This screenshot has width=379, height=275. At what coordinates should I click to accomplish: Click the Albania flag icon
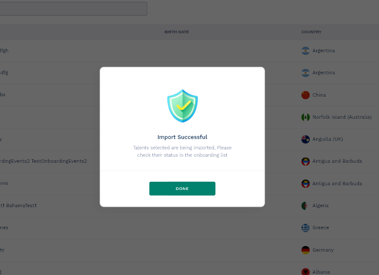click(306, 272)
